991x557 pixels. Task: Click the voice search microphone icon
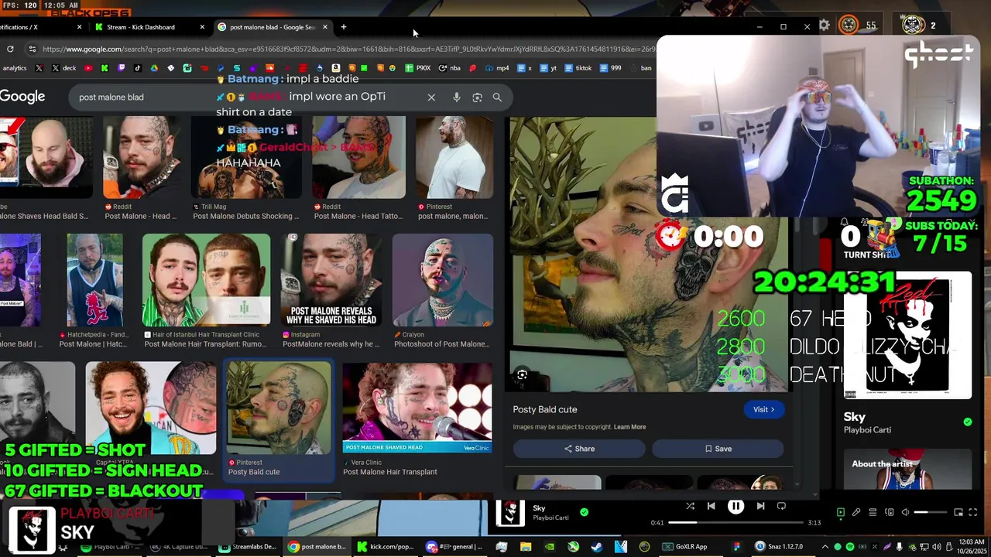click(457, 97)
